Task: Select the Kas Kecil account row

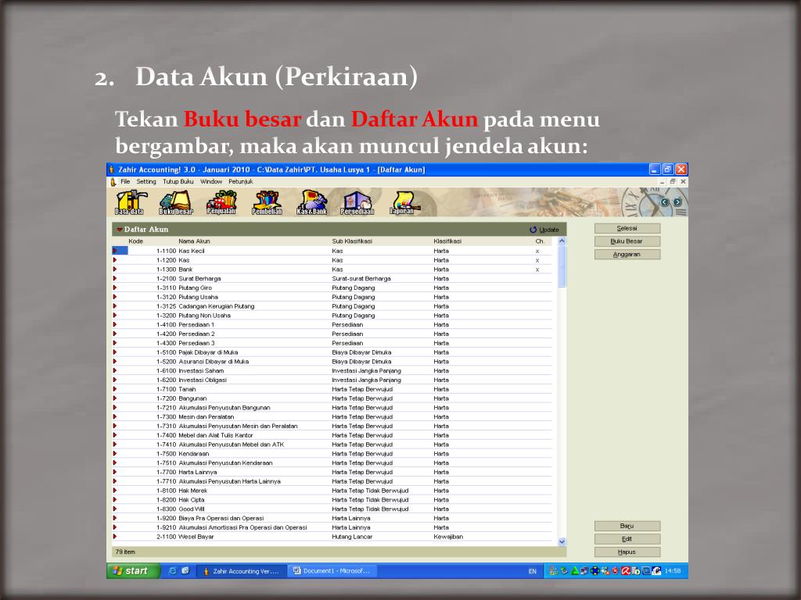Action: [x=332, y=251]
